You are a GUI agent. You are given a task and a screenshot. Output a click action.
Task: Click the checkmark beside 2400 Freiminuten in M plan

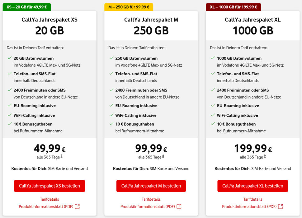tap(111, 90)
